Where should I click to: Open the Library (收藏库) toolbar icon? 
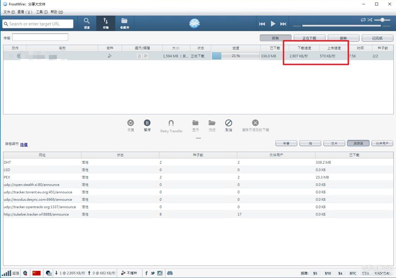[124, 23]
